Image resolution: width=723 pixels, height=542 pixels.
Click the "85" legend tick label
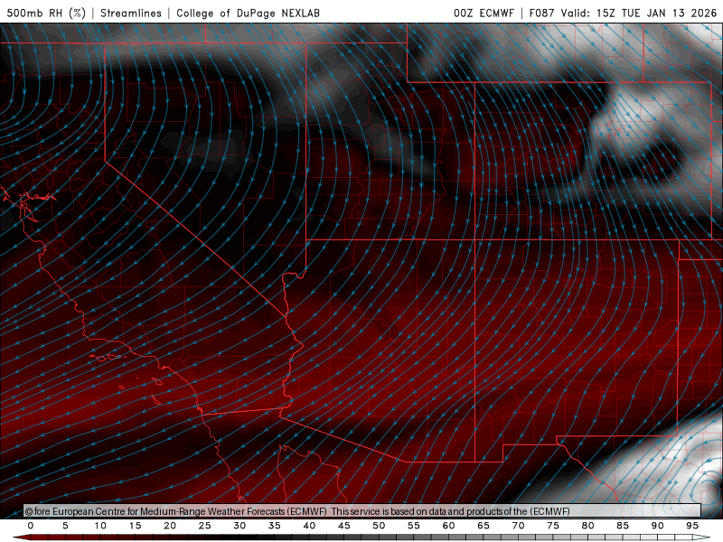[623, 526]
